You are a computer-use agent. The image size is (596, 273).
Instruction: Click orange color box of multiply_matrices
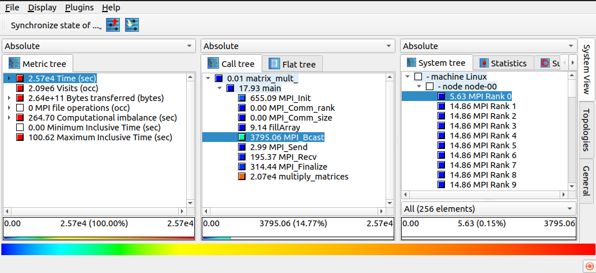coord(242,177)
